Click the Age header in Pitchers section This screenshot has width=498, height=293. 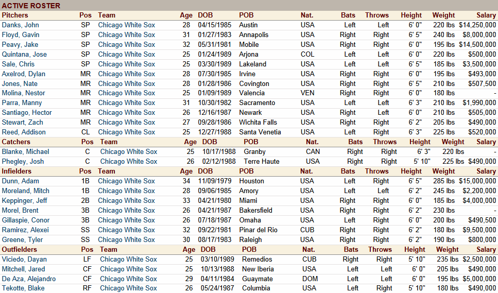(x=186, y=15)
